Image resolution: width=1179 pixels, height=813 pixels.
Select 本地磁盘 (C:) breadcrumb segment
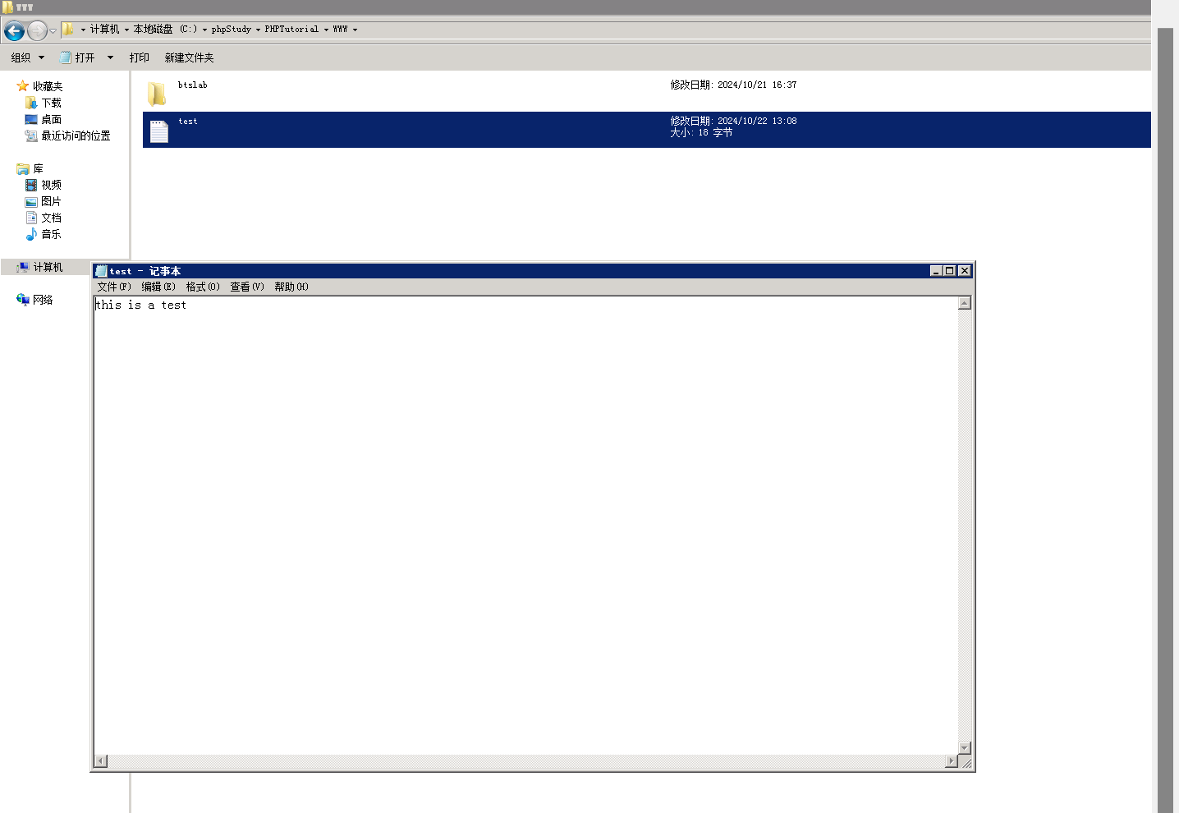pos(165,29)
